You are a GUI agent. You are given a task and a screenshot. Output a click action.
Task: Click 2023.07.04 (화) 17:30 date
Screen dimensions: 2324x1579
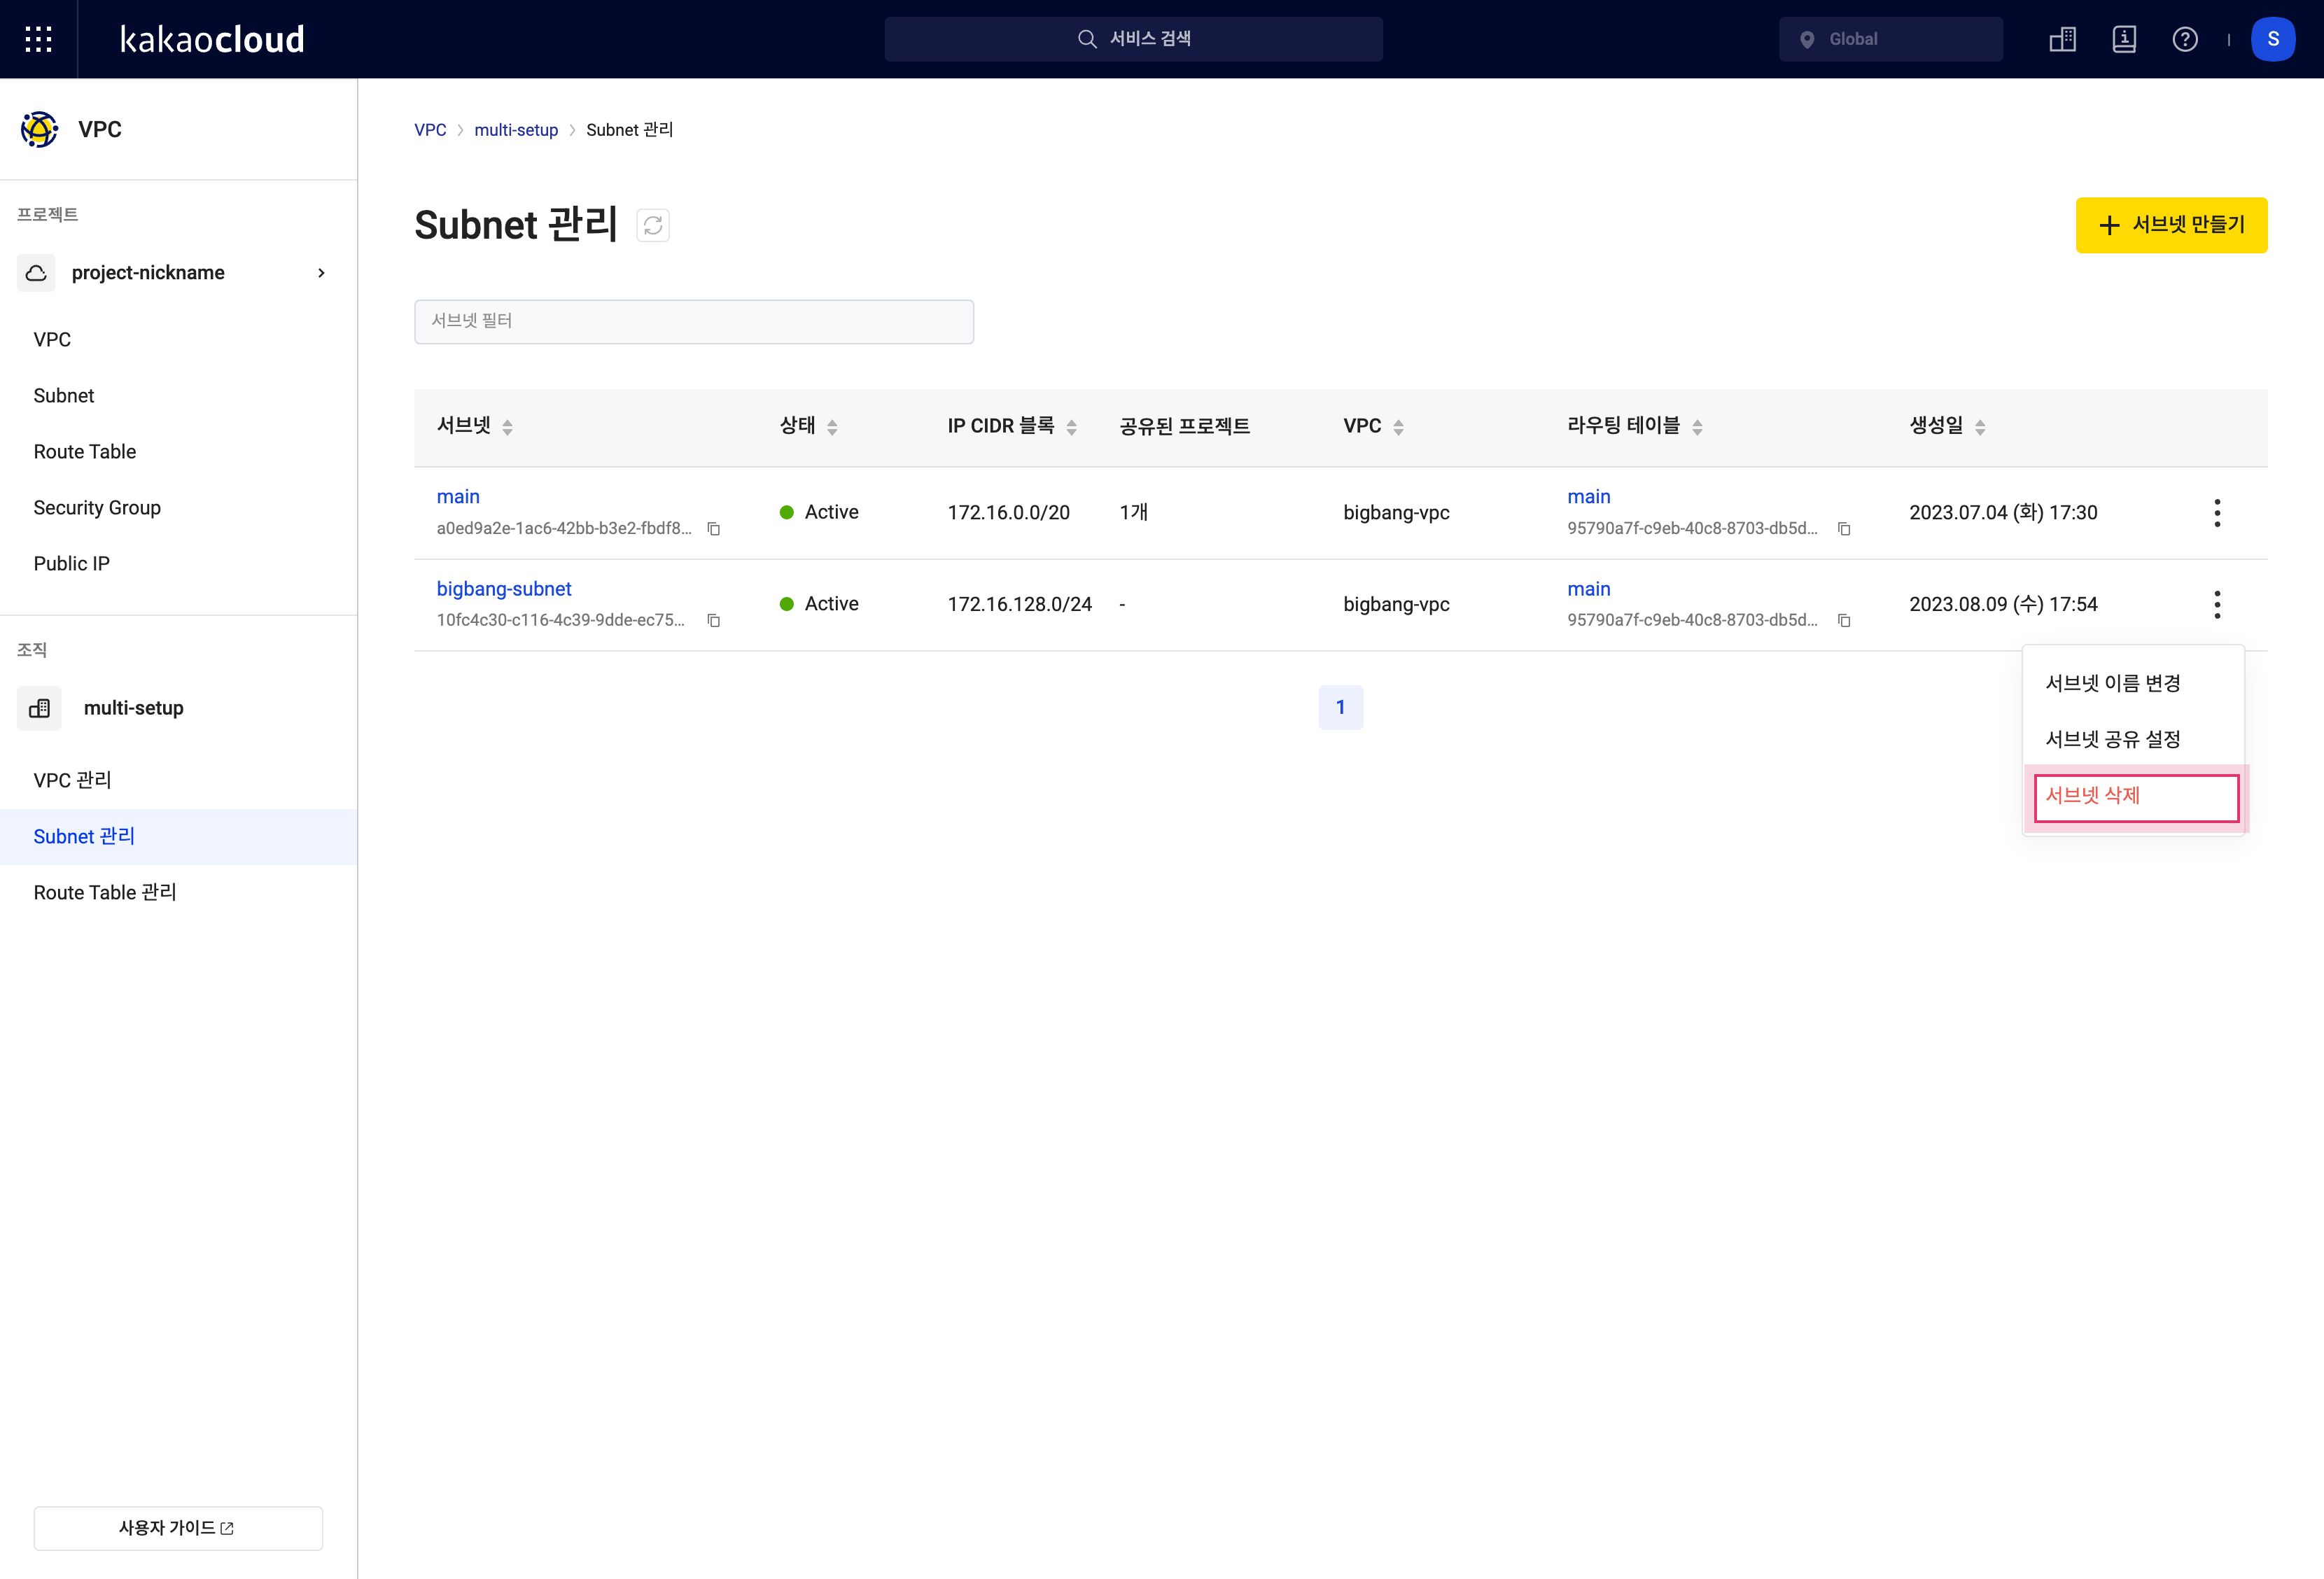[2003, 513]
